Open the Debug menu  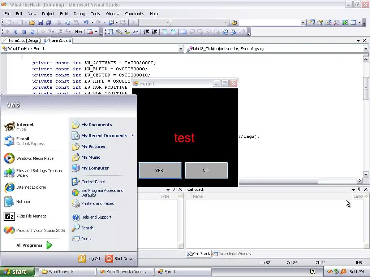[79, 14]
